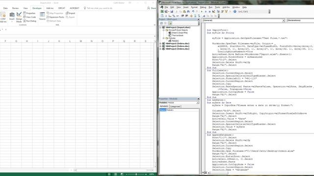
Task: Click the Outdent icon in Edit toolbar
Action: [x=186, y=16]
